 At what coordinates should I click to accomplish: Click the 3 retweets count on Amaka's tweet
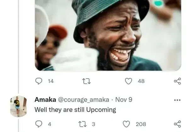[94, 124]
